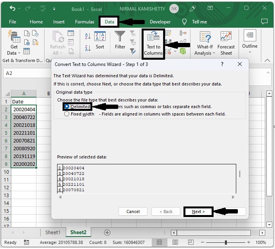Screen dimensions: 275x249
Task: Add a new sheet with plus icon
Action: pyautogui.click(x=107, y=233)
